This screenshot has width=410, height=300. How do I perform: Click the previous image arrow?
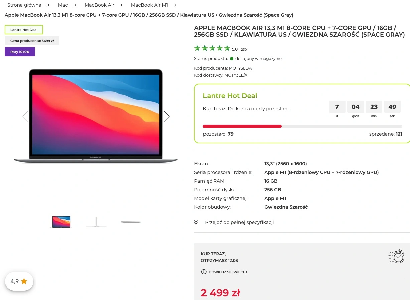(25, 116)
